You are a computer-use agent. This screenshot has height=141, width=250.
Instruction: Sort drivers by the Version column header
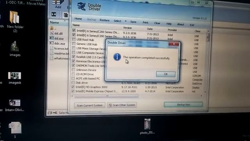[127, 28]
